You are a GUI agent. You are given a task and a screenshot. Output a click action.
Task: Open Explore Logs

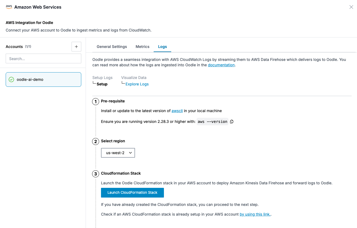tap(137, 84)
